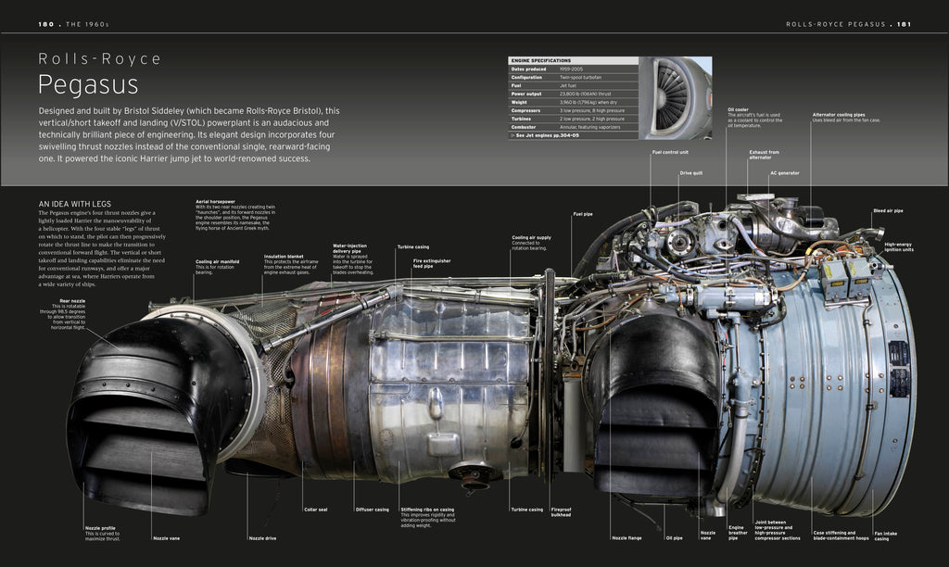Select the Fuel control unit label

click(x=669, y=150)
